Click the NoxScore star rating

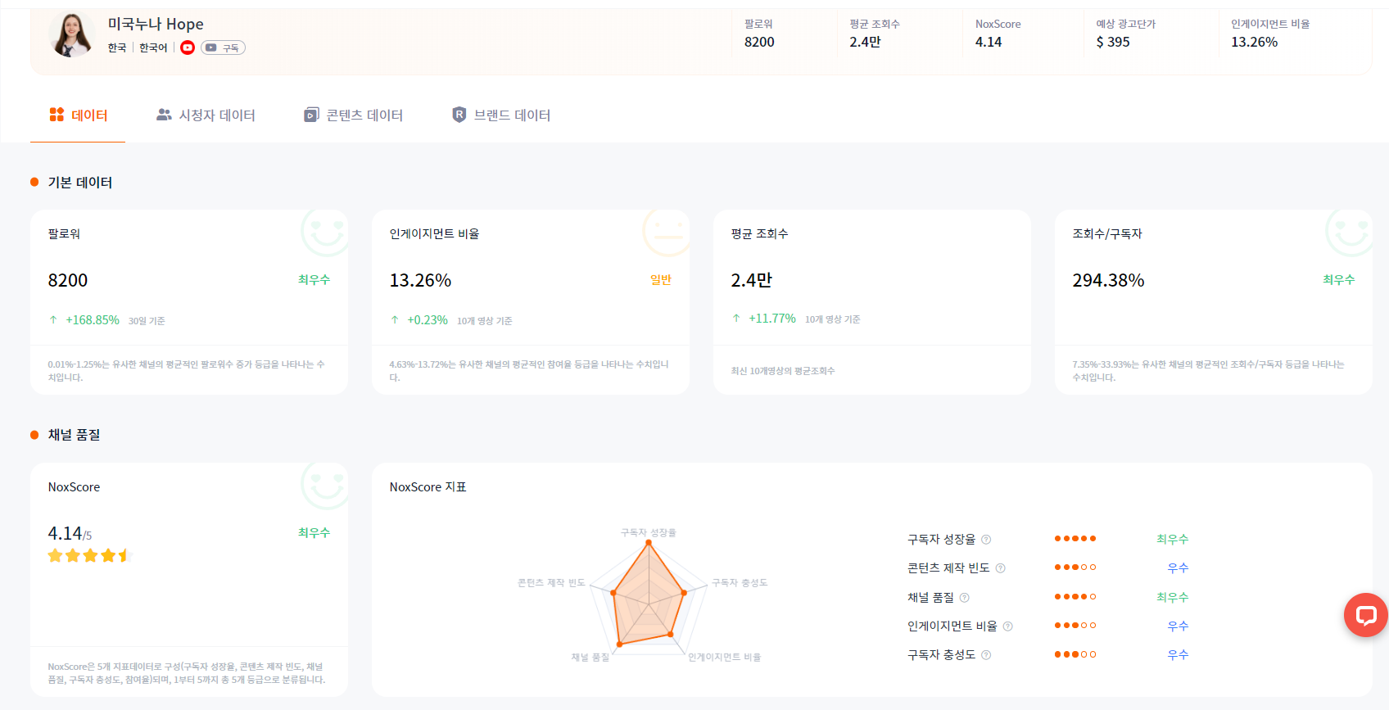tap(90, 556)
